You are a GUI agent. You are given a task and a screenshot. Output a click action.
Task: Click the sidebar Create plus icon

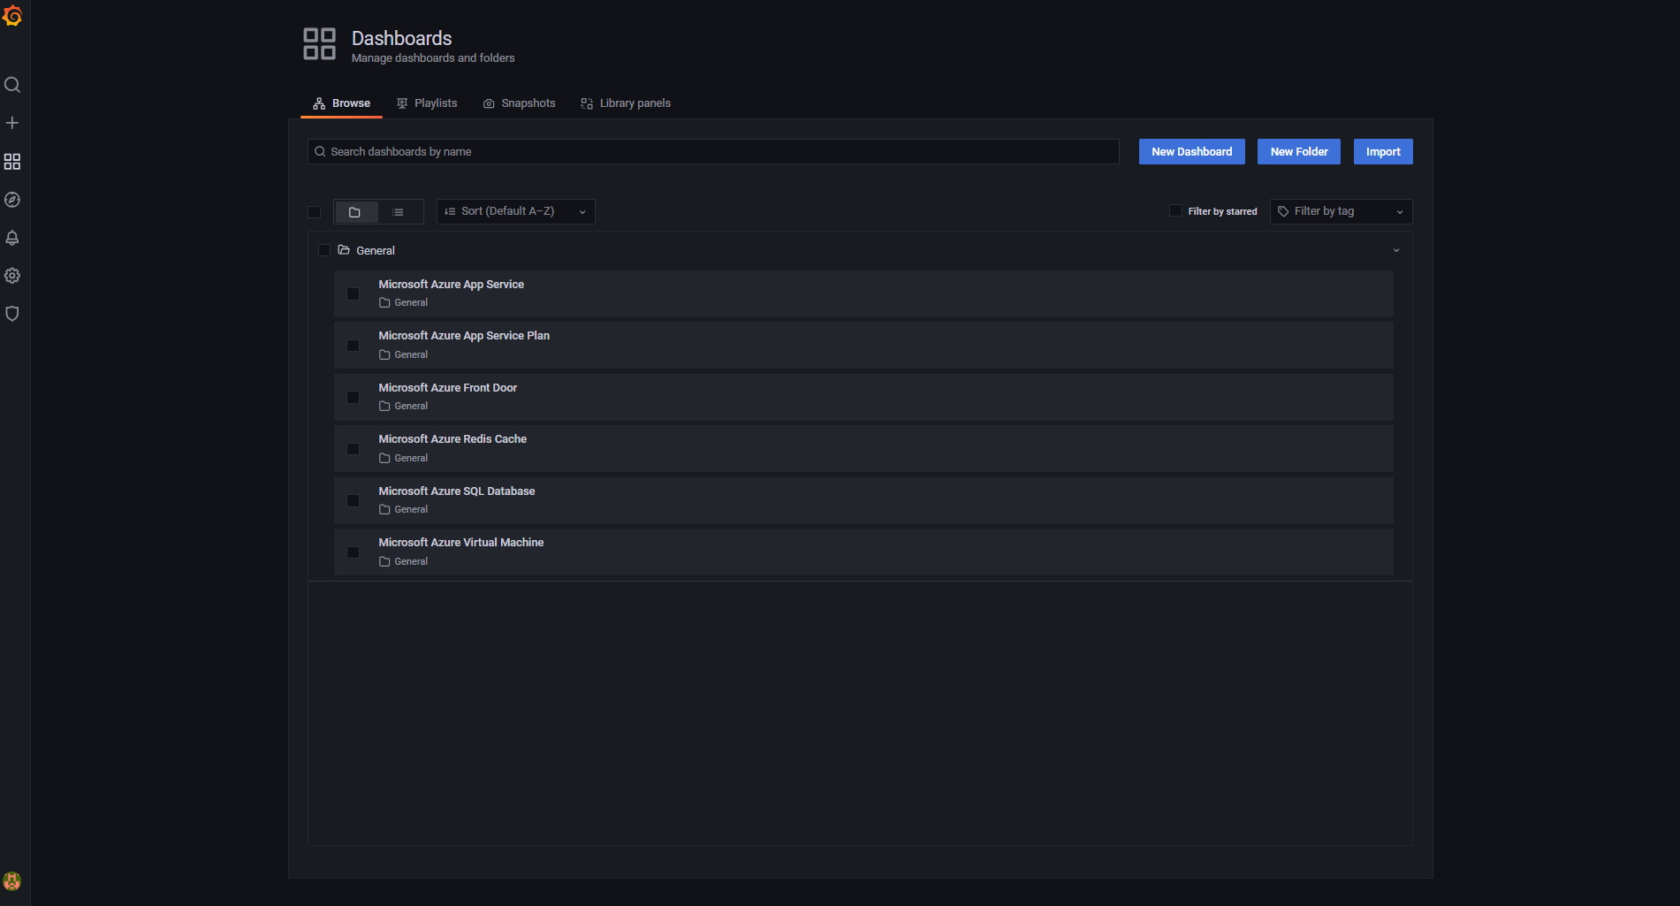12,123
